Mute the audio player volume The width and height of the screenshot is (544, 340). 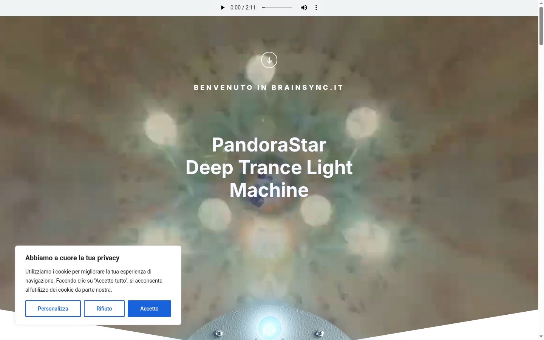pyautogui.click(x=304, y=8)
